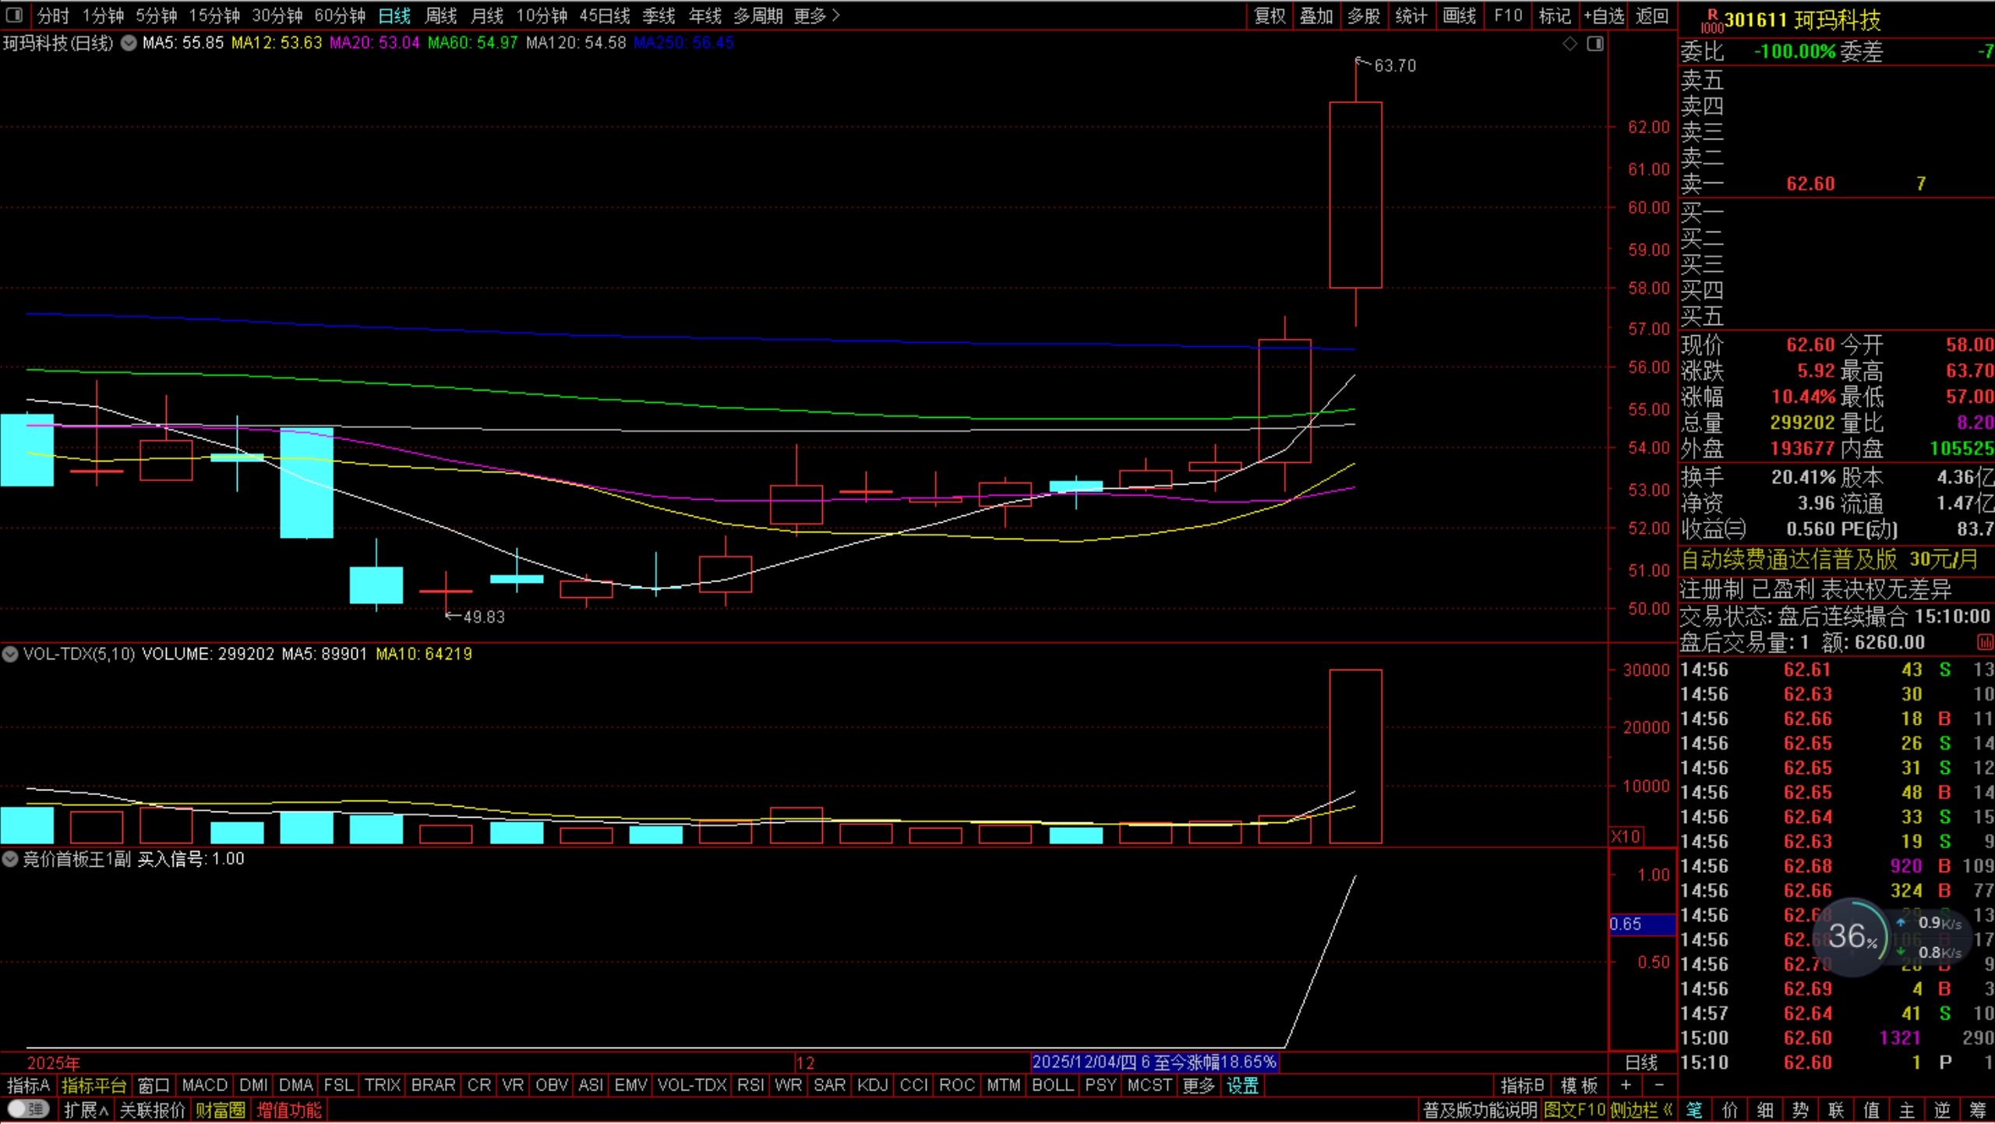Click the 设置 settings link in indicator bar
1995x1124 pixels.
click(1242, 1085)
